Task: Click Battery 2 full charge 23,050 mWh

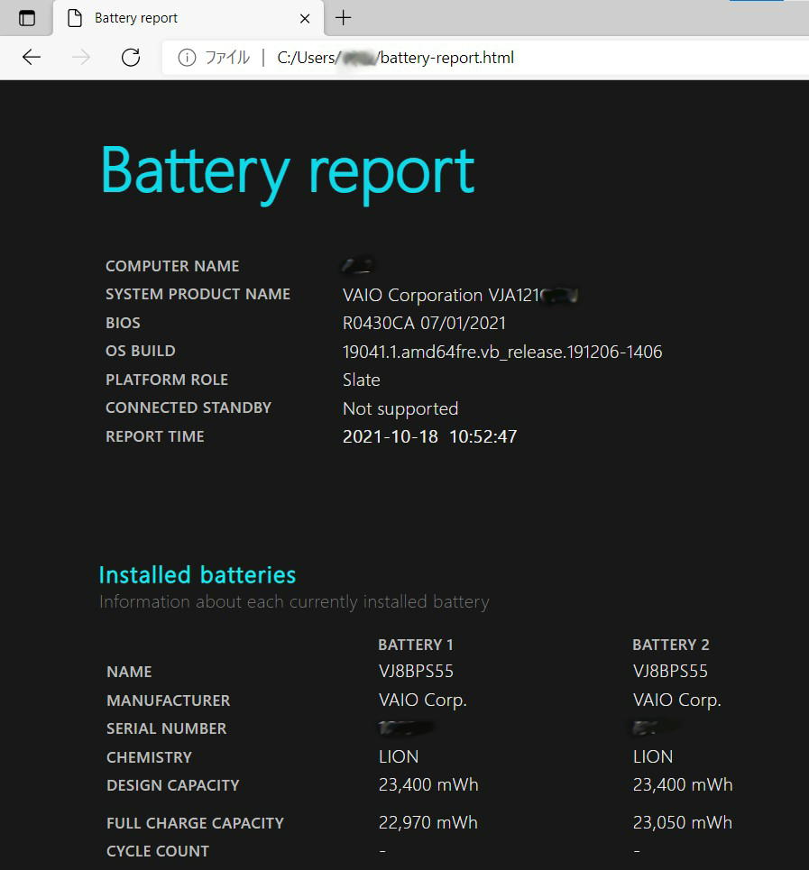Action: [683, 823]
